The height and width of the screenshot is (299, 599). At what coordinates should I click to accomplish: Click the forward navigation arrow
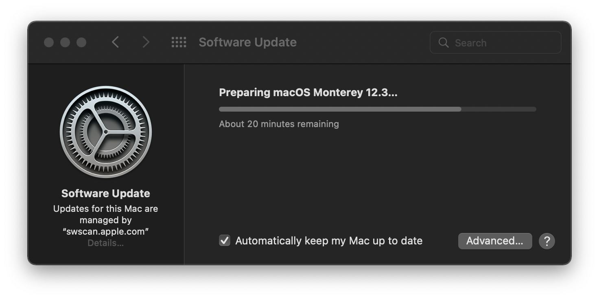146,42
